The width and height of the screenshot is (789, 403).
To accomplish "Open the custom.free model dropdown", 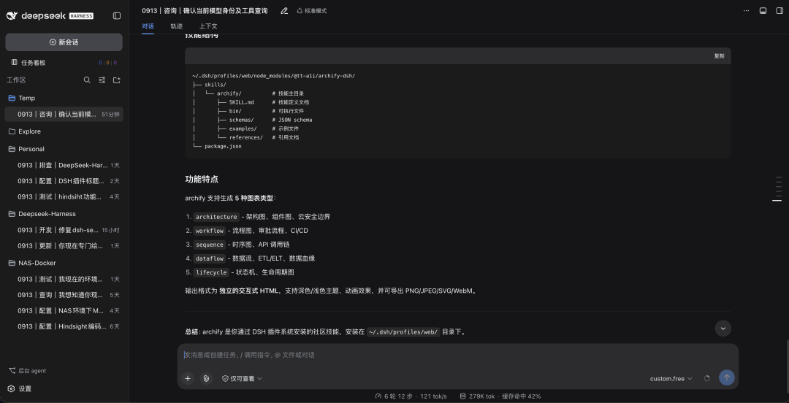I will (x=671, y=378).
